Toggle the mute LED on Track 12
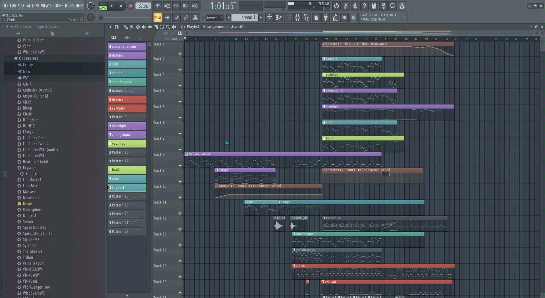Viewport: 545px width, 298px height. (180, 229)
